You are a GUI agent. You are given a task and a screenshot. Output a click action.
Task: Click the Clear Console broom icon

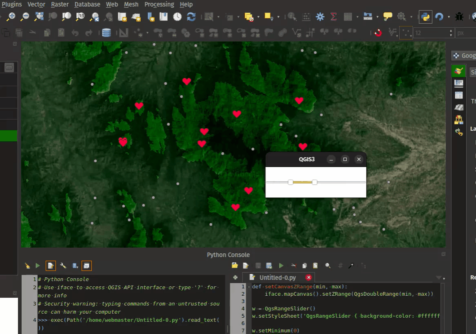(27, 266)
